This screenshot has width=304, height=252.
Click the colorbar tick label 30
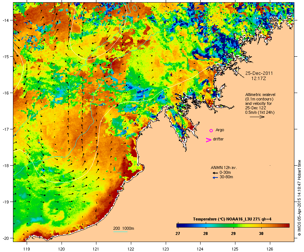261,233
